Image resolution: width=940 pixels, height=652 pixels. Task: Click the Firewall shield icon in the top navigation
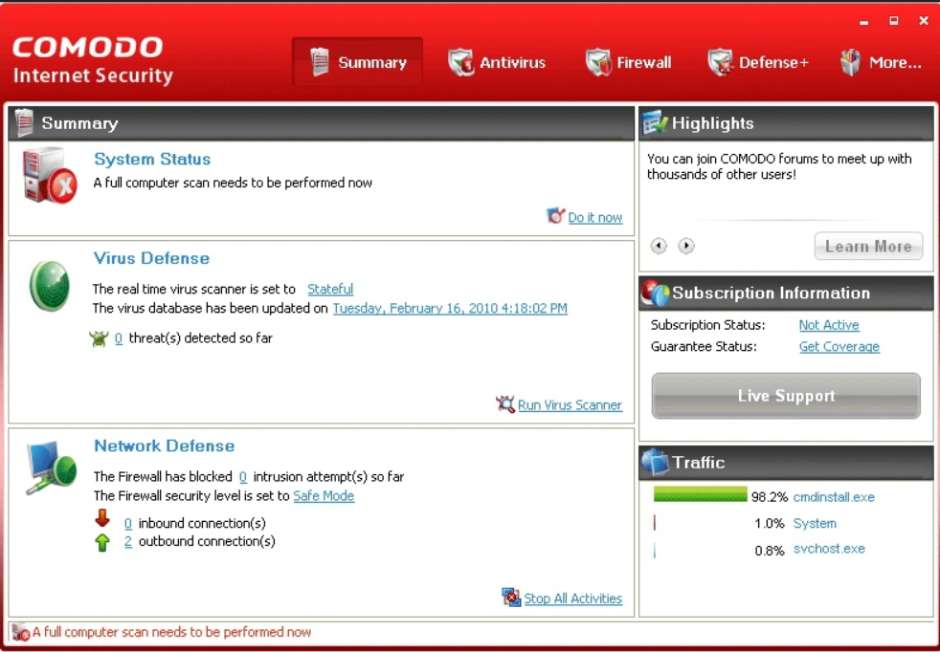click(598, 62)
